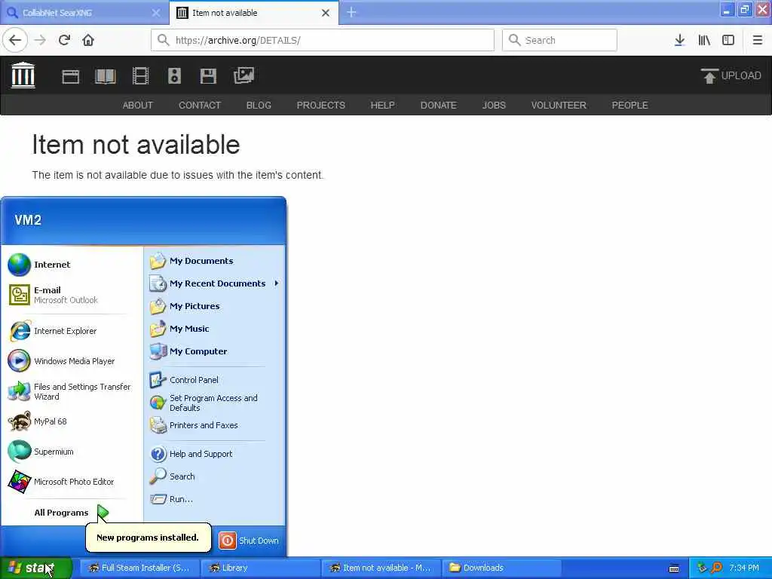Open E-mail Microsoft Outlook entry
This screenshot has height=579, width=772.
72,295
